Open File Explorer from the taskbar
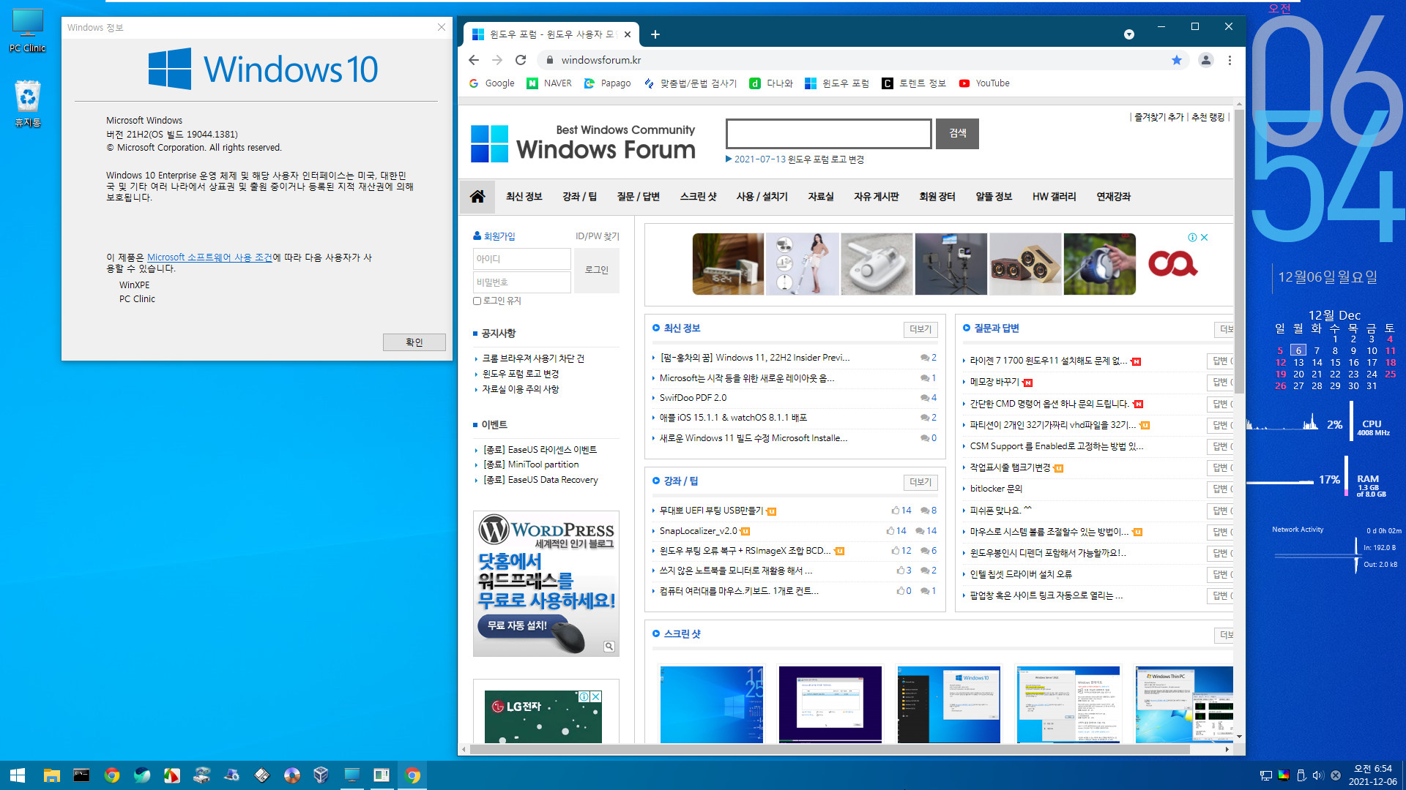Screen dimensions: 1406x790 [51, 775]
